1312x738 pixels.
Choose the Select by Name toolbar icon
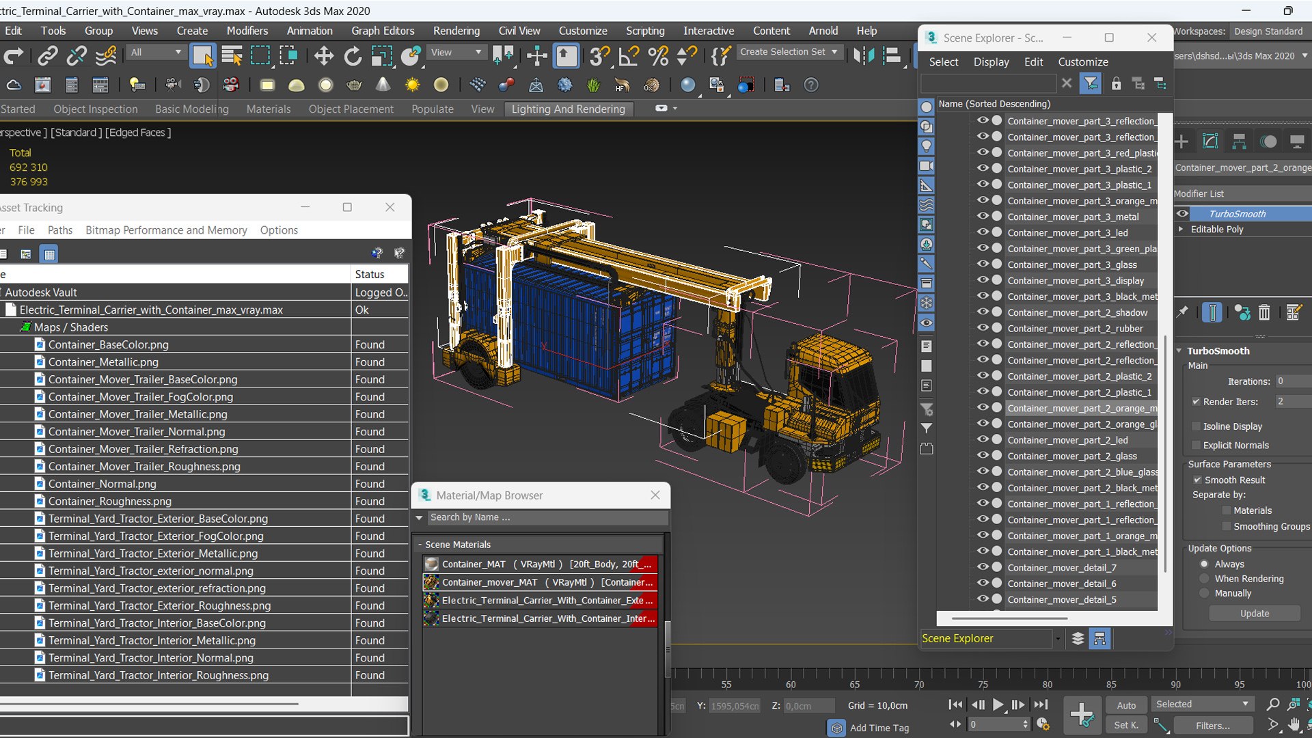(x=232, y=55)
